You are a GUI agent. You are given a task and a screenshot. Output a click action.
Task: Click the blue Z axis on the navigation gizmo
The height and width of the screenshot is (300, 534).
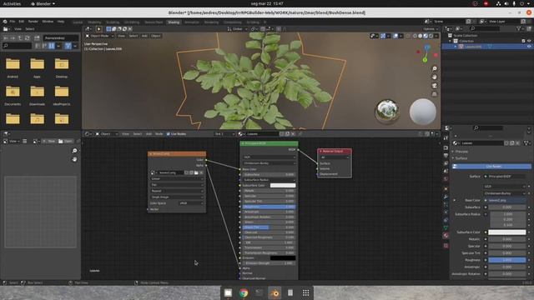pyautogui.click(x=427, y=47)
